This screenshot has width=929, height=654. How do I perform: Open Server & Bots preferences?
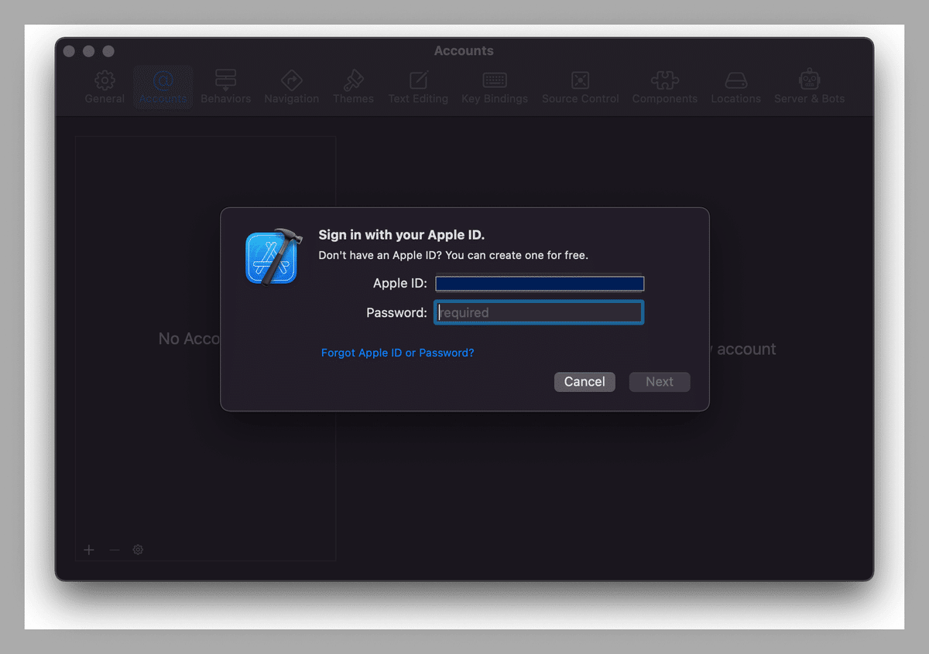pos(809,87)
